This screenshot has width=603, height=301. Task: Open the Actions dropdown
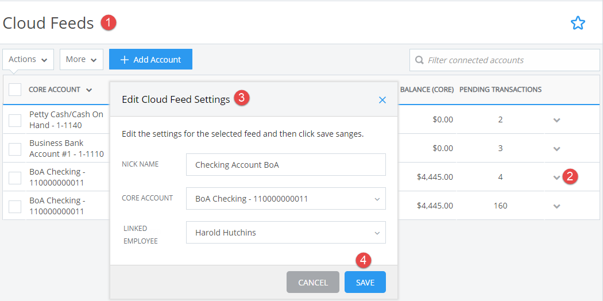(x=28, y=60)
